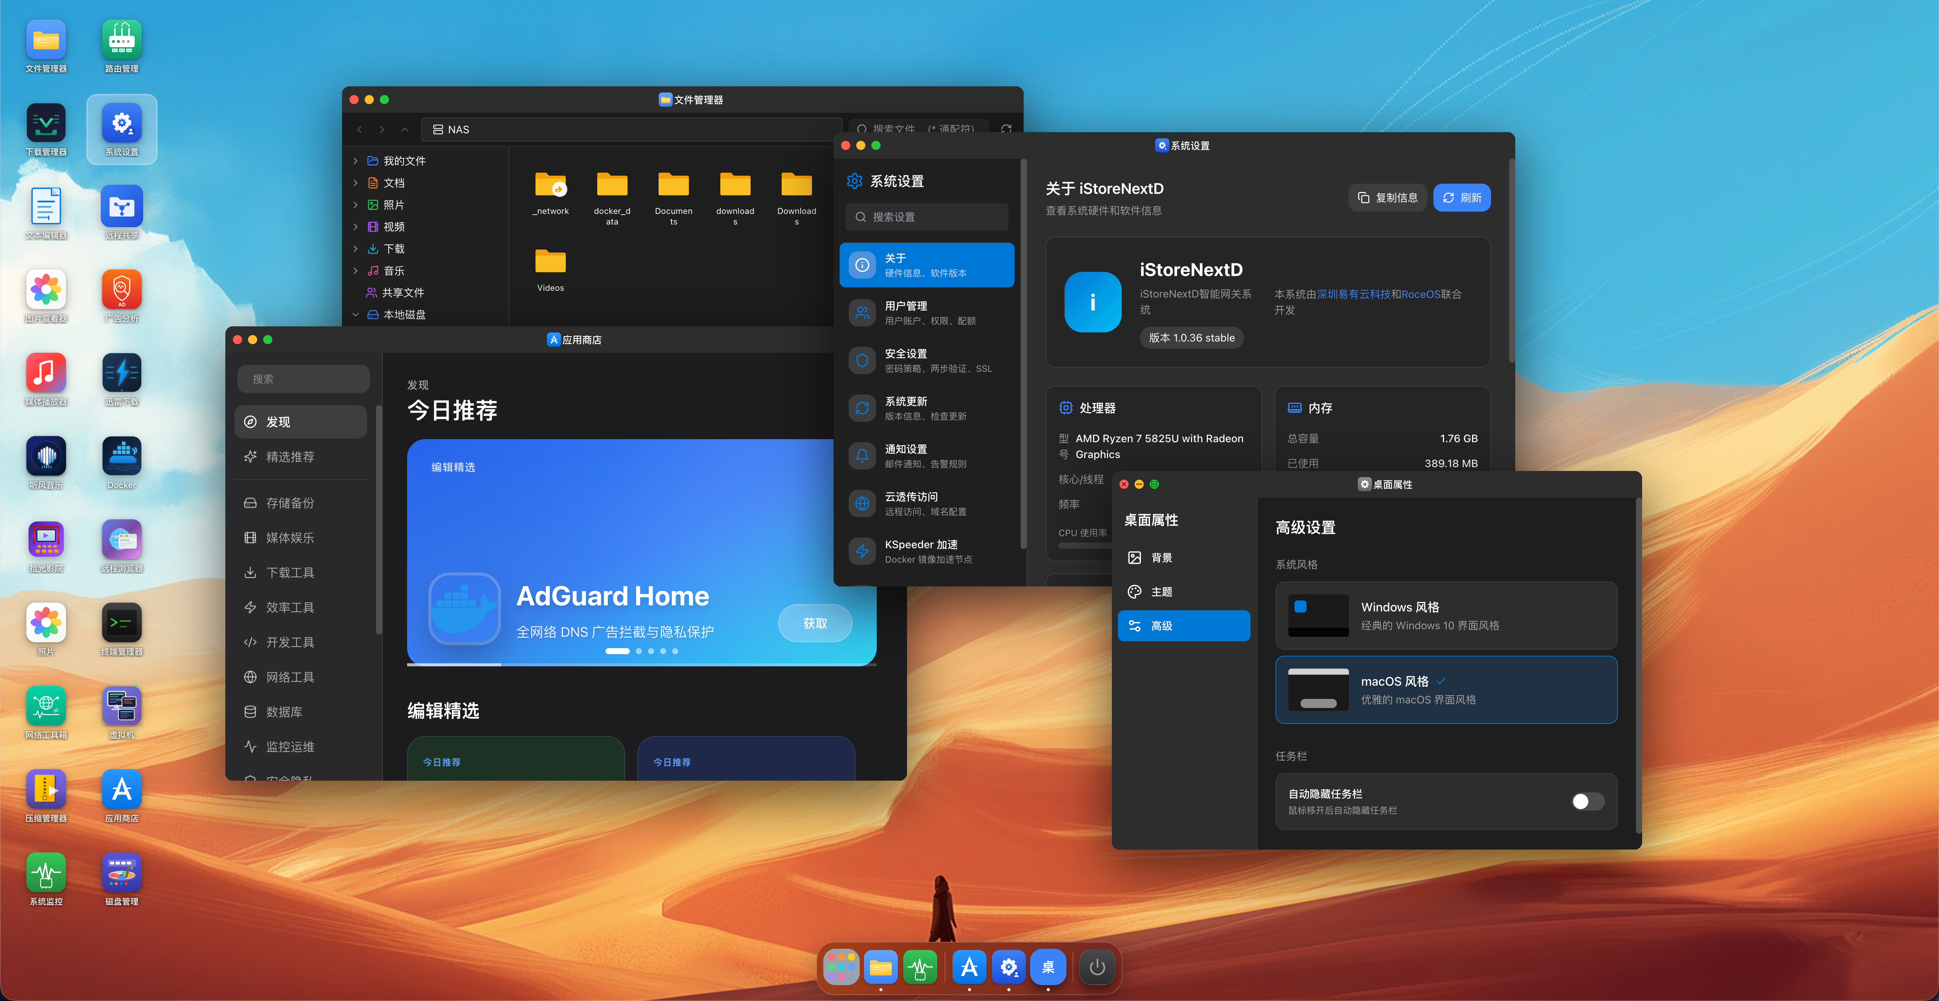Click second carousel dot under AdGuard banner
Screen dimensions: 1939x1001
639,651
